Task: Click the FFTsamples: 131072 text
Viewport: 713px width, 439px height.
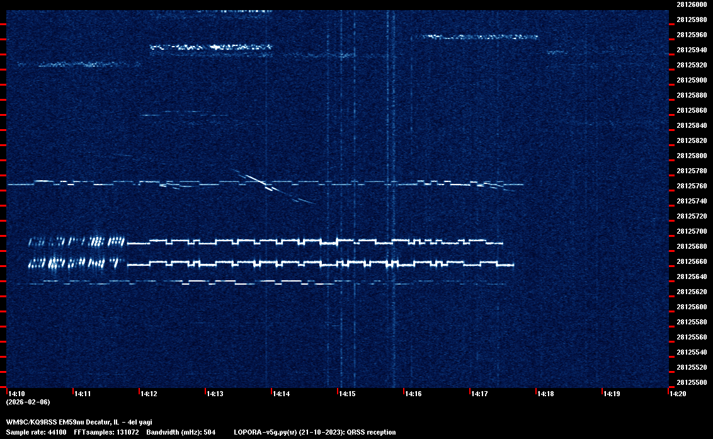Action: pos(106,432)
